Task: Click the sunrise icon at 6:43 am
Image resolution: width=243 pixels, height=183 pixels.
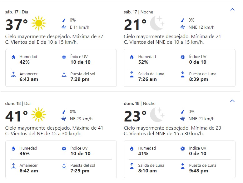Action: (x=13, y=74)
